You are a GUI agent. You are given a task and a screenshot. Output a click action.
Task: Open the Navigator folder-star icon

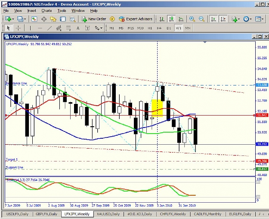click(53, 19)
